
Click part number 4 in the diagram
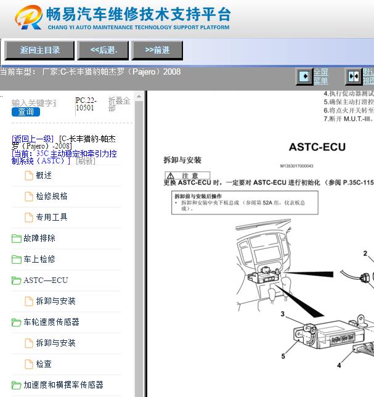pos(339,366)
